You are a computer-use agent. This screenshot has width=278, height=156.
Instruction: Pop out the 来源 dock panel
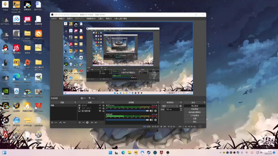click(x=103, y=102)
